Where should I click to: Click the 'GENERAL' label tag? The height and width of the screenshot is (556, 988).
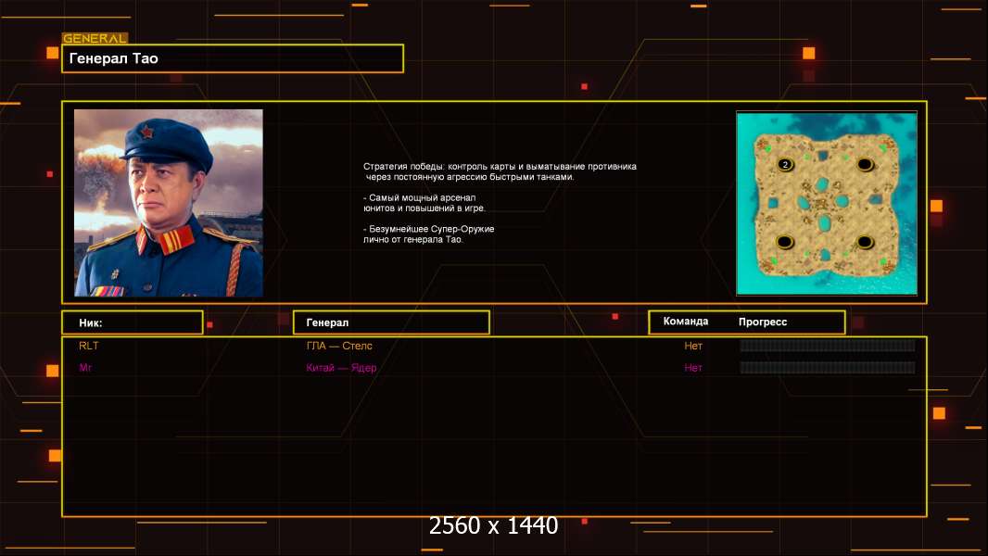(x=95, y=38)
